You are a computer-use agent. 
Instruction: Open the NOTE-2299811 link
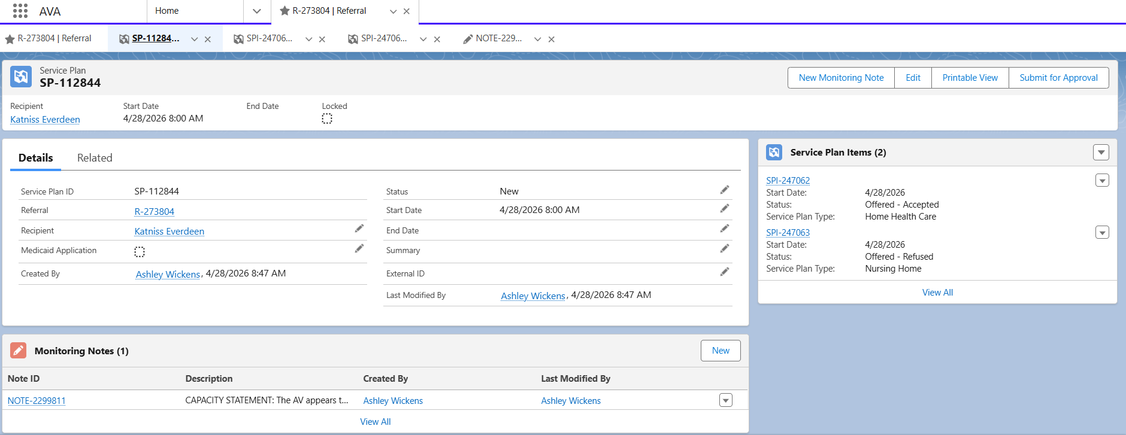[x=37, y=401]
